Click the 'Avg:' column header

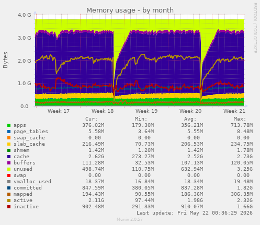[x=190, y=119]
